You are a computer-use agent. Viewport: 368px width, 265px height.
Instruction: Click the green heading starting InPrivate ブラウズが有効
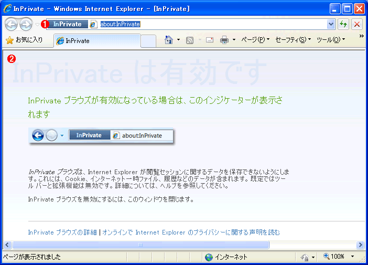coord(155,107)
